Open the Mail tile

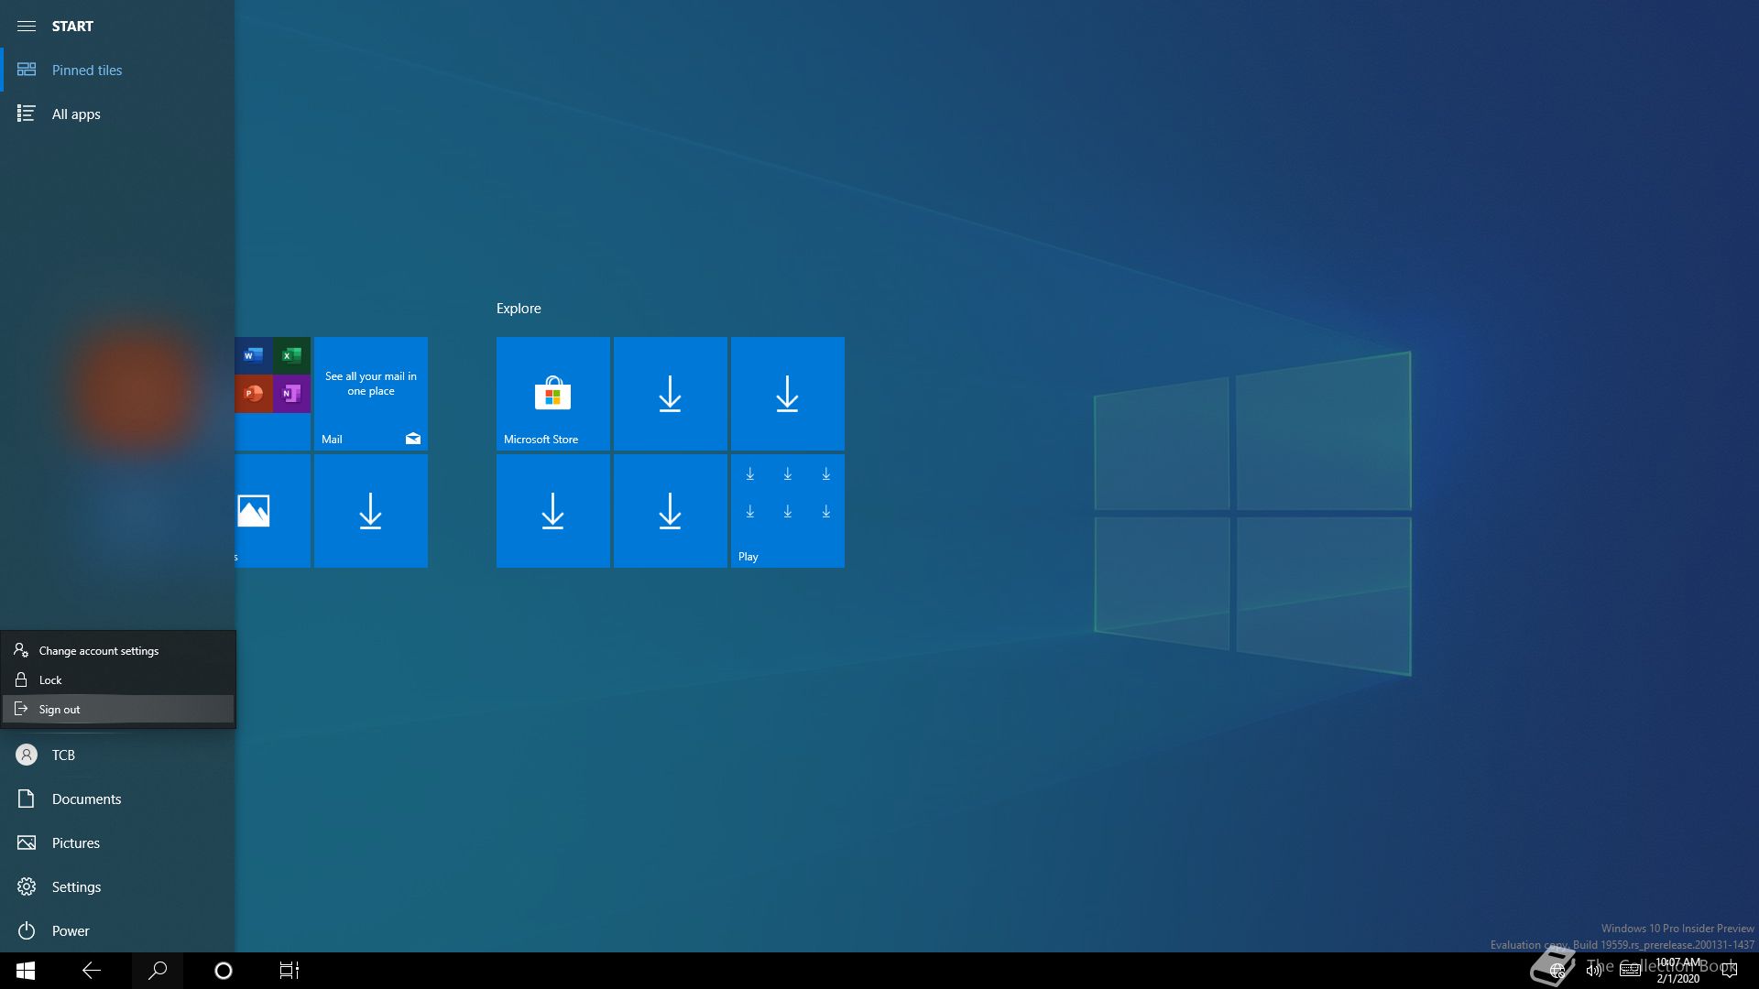(x=371, y=394)
